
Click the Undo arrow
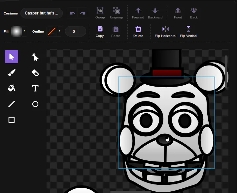(72, 13)
